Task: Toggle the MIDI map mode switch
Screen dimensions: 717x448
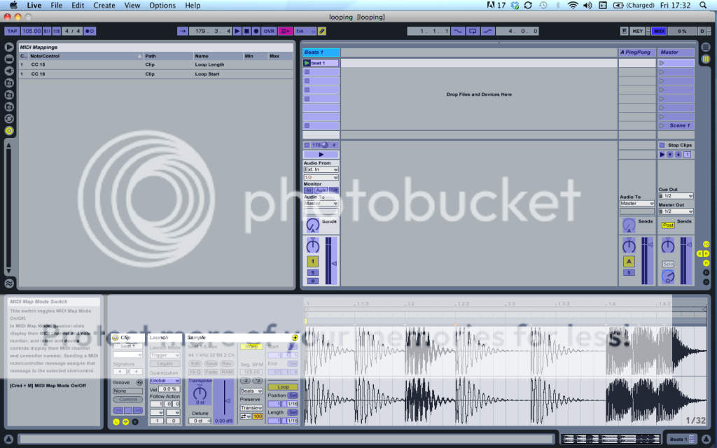Action: 659,31
